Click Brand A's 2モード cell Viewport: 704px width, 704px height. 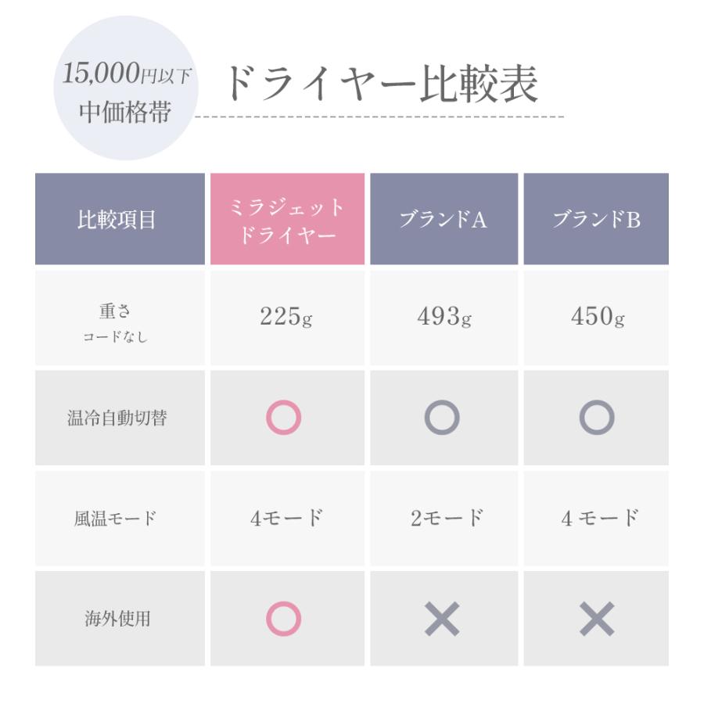444,518
